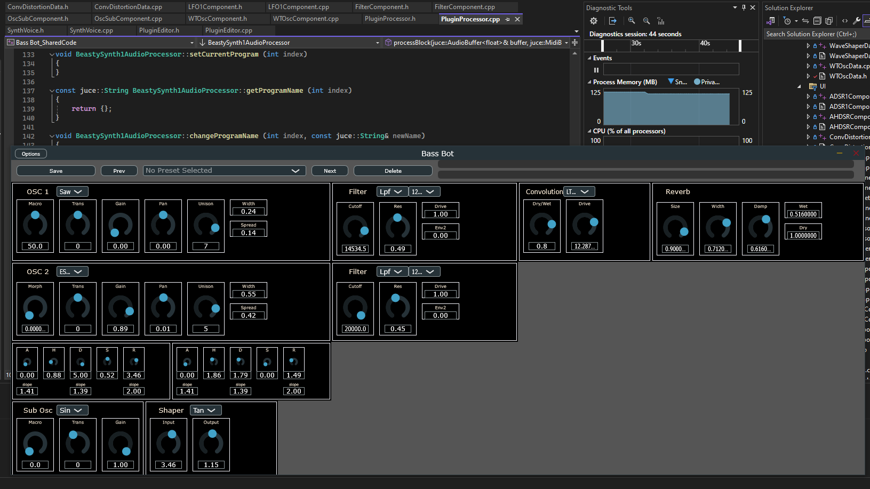Open the Bass Bot_SharedCode project dropdown

[101, 43]
